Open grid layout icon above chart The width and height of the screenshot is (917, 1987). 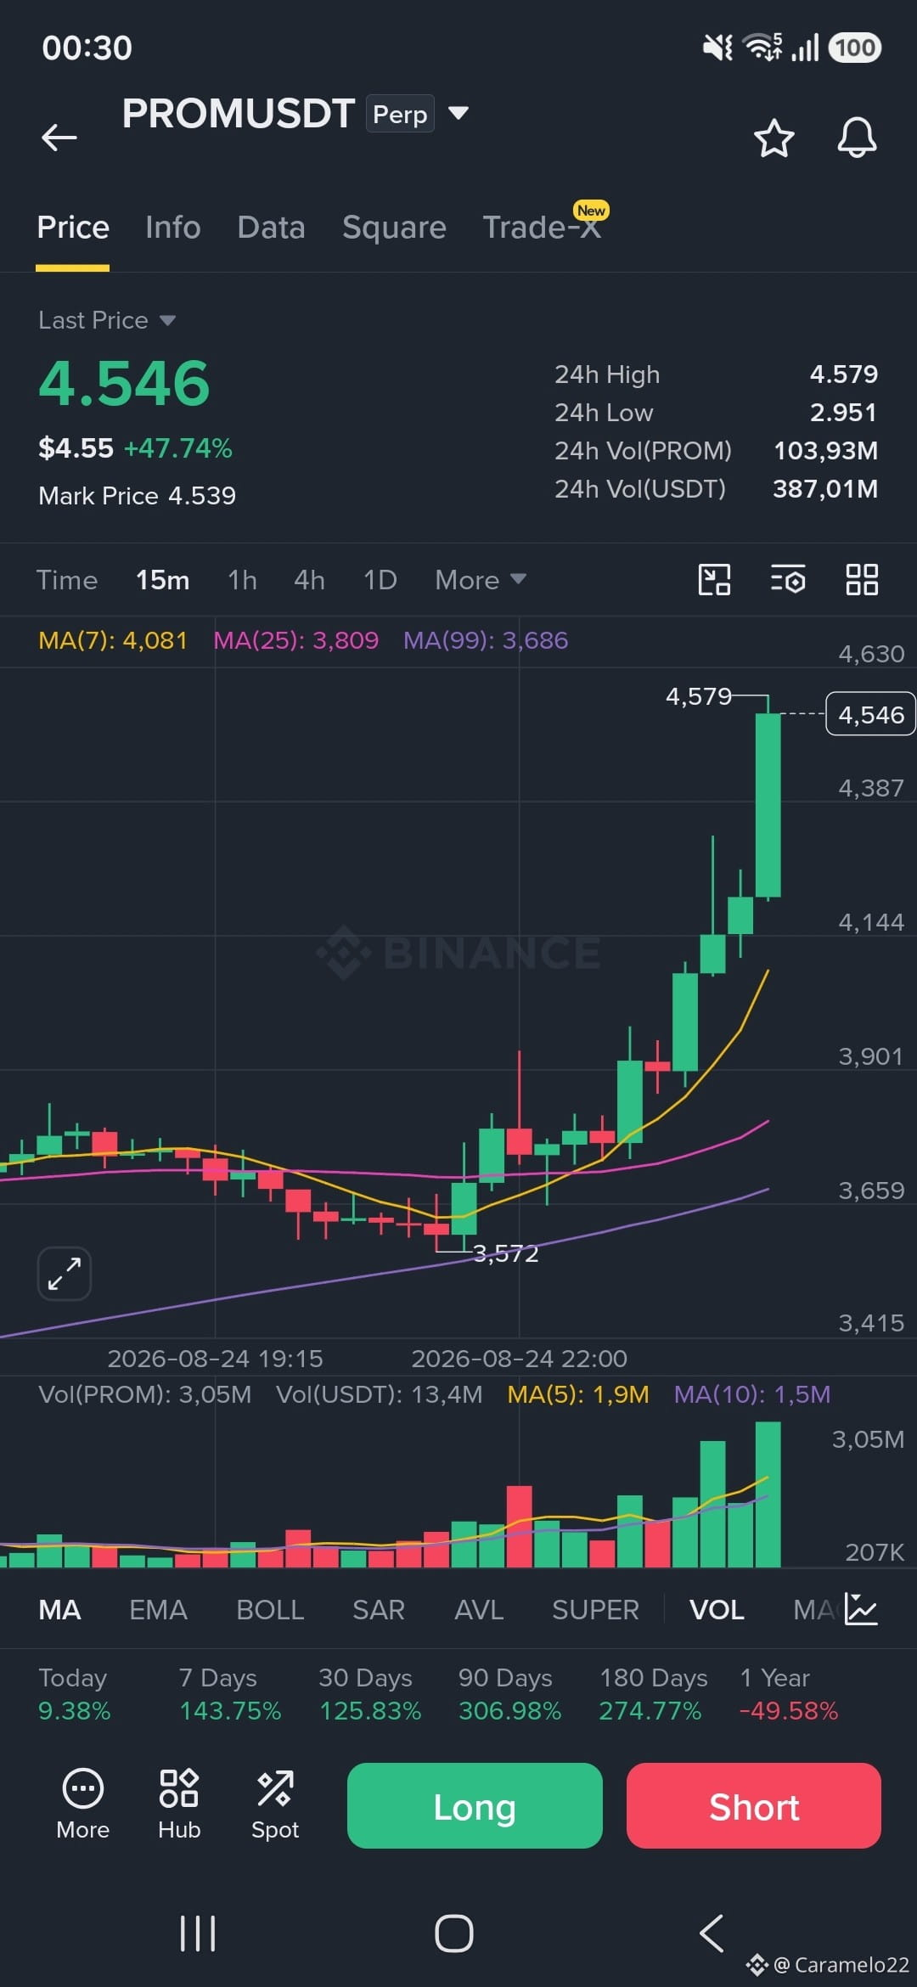click(x=862, y=580)
